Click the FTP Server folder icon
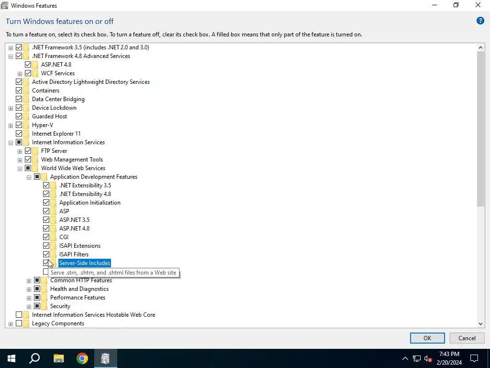 click(35, 151)
